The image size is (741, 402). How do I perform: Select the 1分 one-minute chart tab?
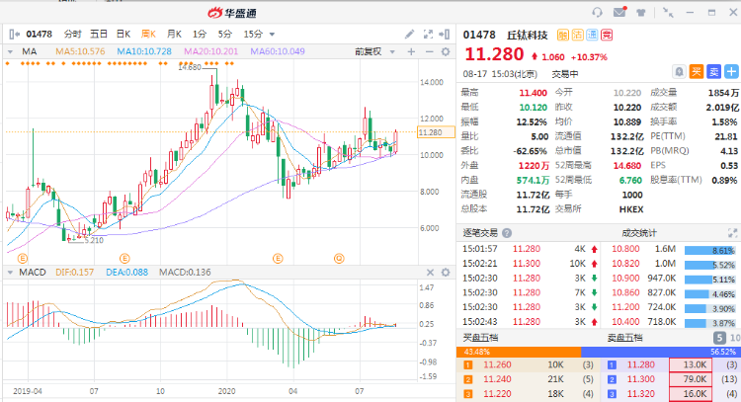(x=200, y=34)
